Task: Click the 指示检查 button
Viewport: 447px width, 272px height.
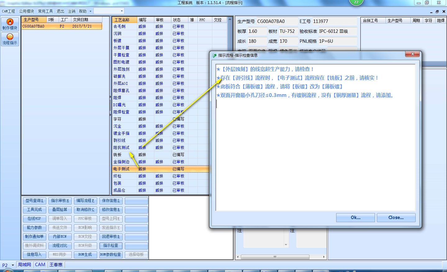Action: coord(111,246)
